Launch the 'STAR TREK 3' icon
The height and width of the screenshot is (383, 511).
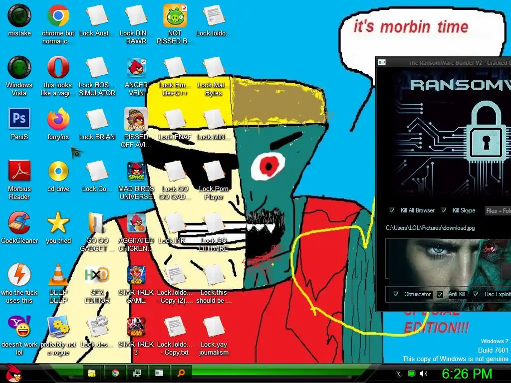(136, 326)
